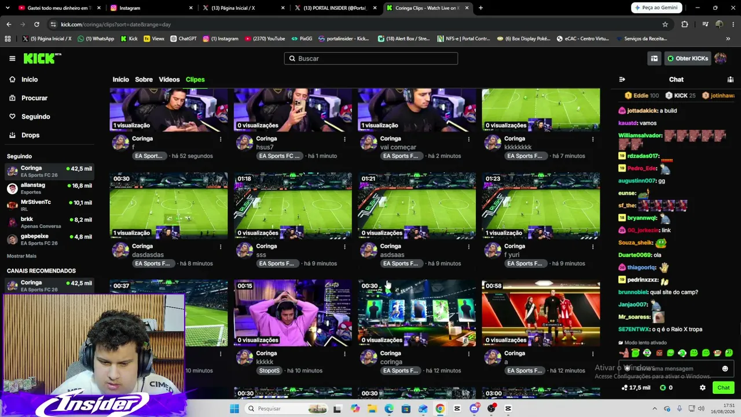
Task: Click the chat identity badge icon
Action: [627, 368]
